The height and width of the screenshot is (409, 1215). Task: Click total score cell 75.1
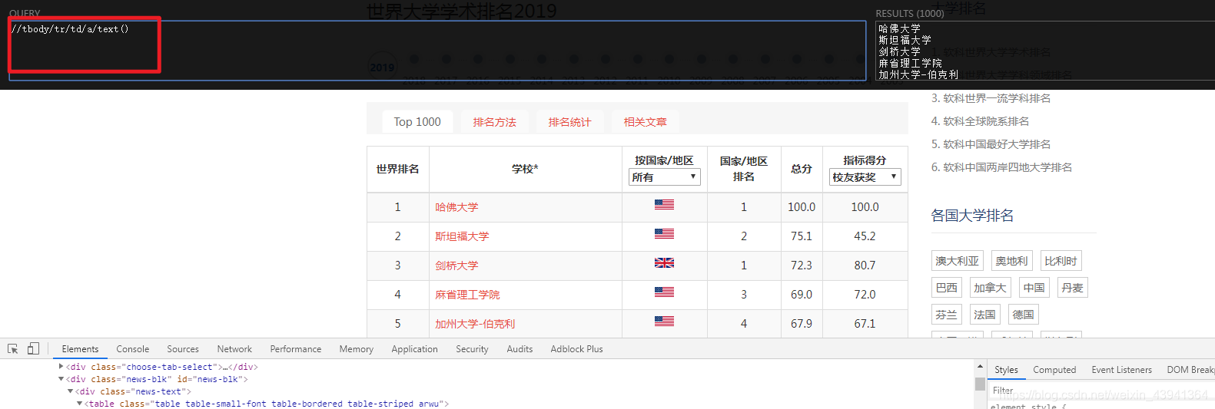pyautogui.click(x=802, y=236)
